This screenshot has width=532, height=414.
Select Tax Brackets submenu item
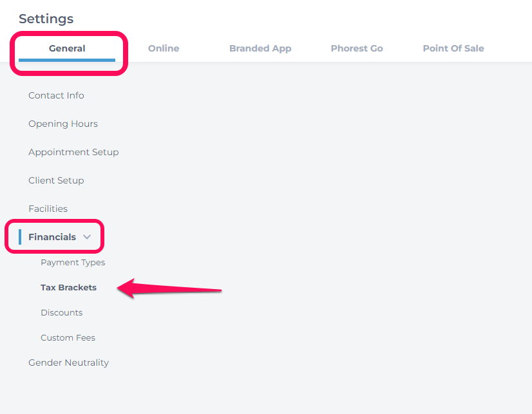(x=68, y=288)
